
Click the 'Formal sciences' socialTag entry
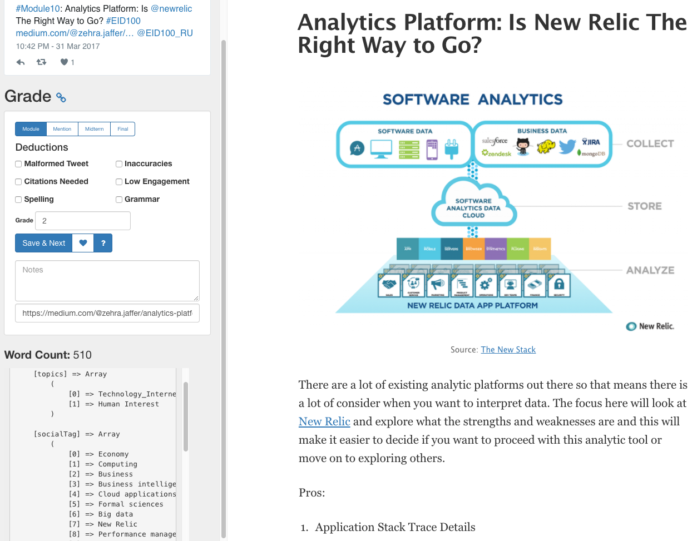pos(131,504)
